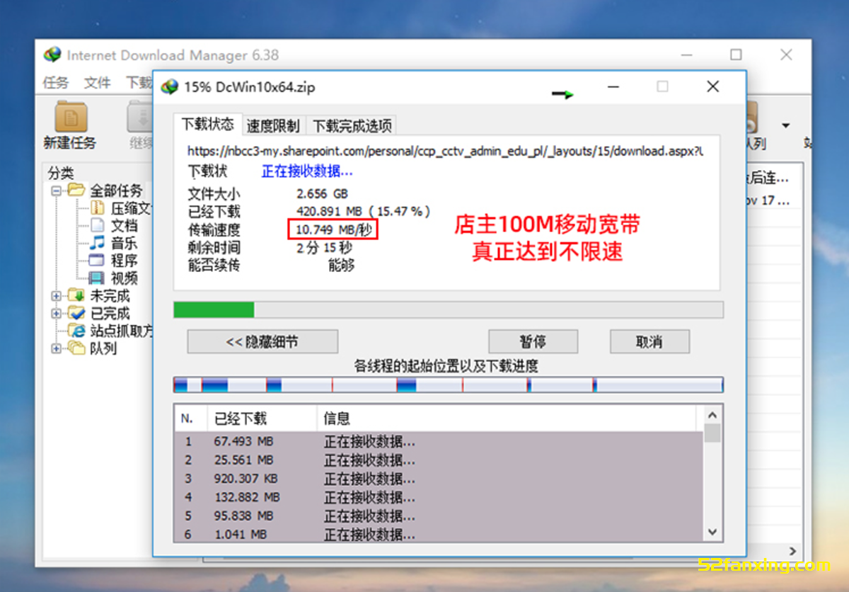The width and height of the screenshot is (849, 592).
Task: Select 未完成 unfinished tasks node
Action: [x=110, y=296]
